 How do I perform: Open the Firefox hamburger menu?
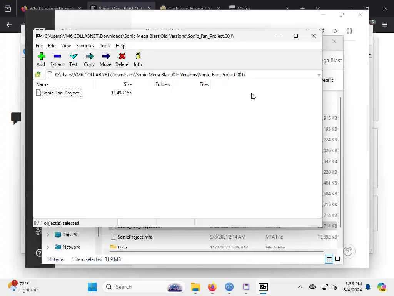click(x=384, y=25)
